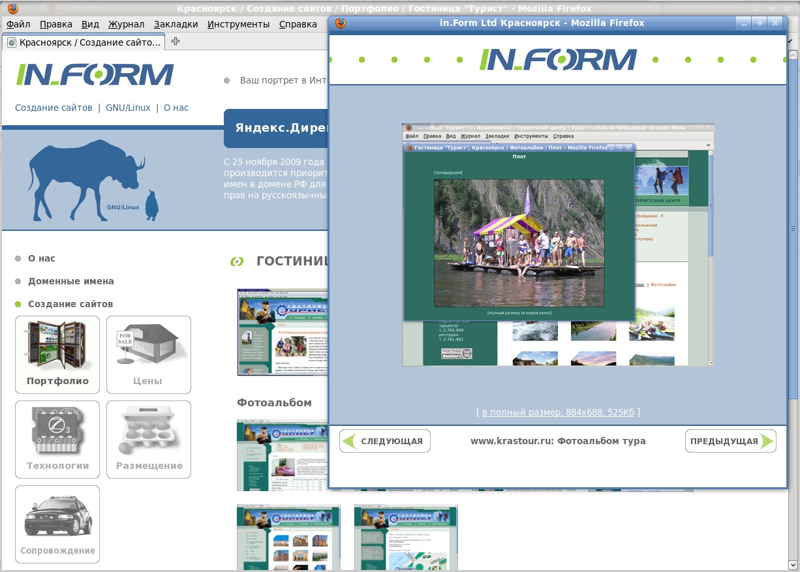Click the main window vertical scrollbar

pos(793,228)
